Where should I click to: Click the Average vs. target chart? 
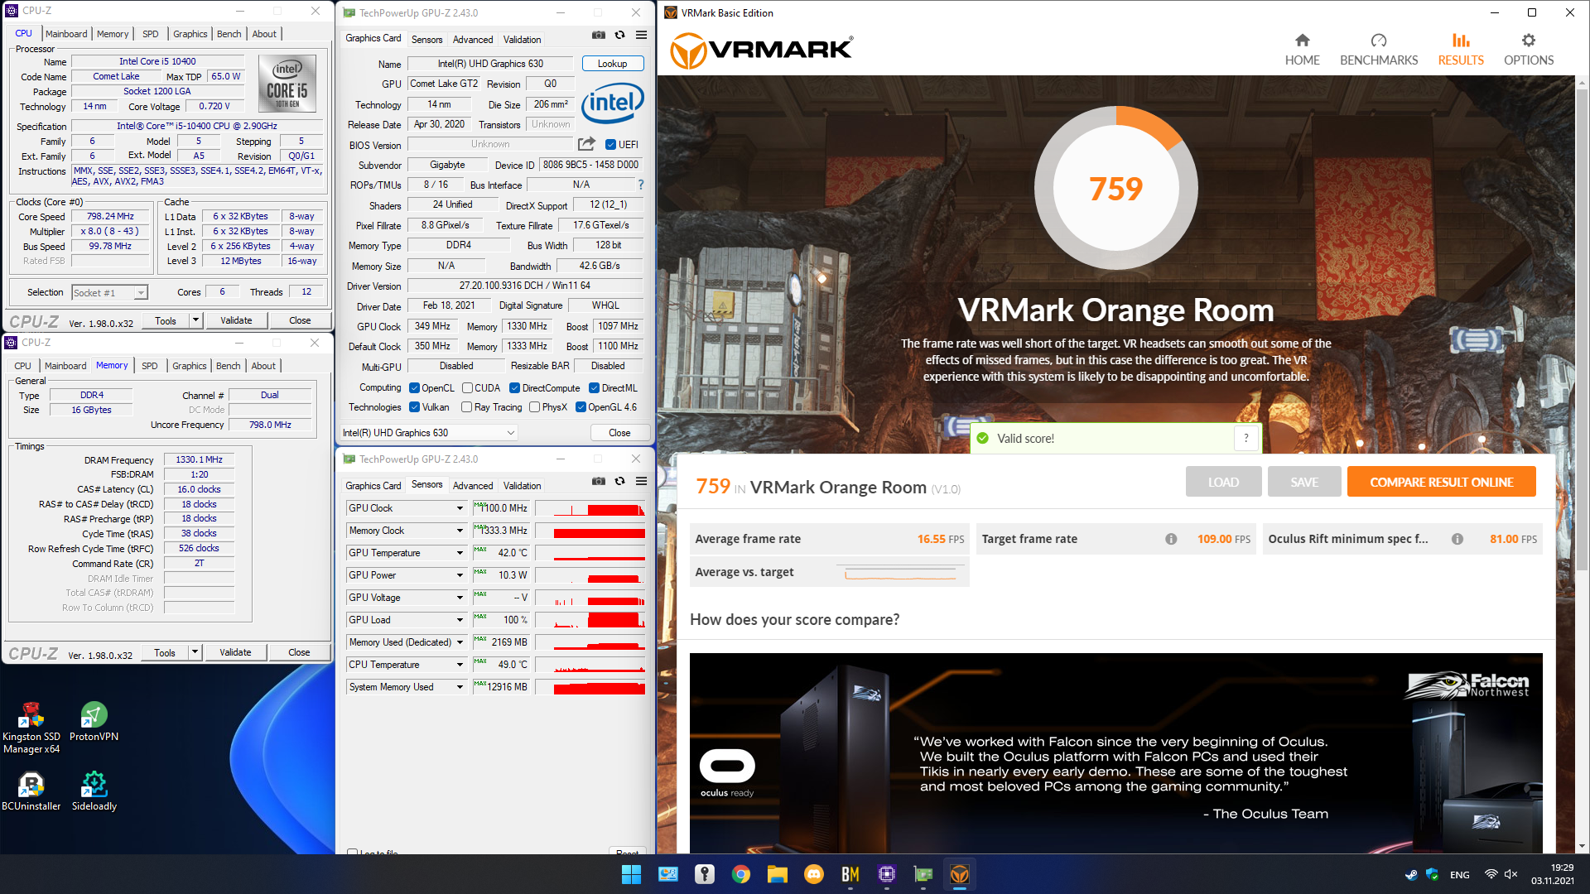(901, 572)
